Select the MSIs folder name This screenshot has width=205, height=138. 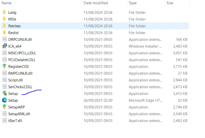tap(12, 19)
